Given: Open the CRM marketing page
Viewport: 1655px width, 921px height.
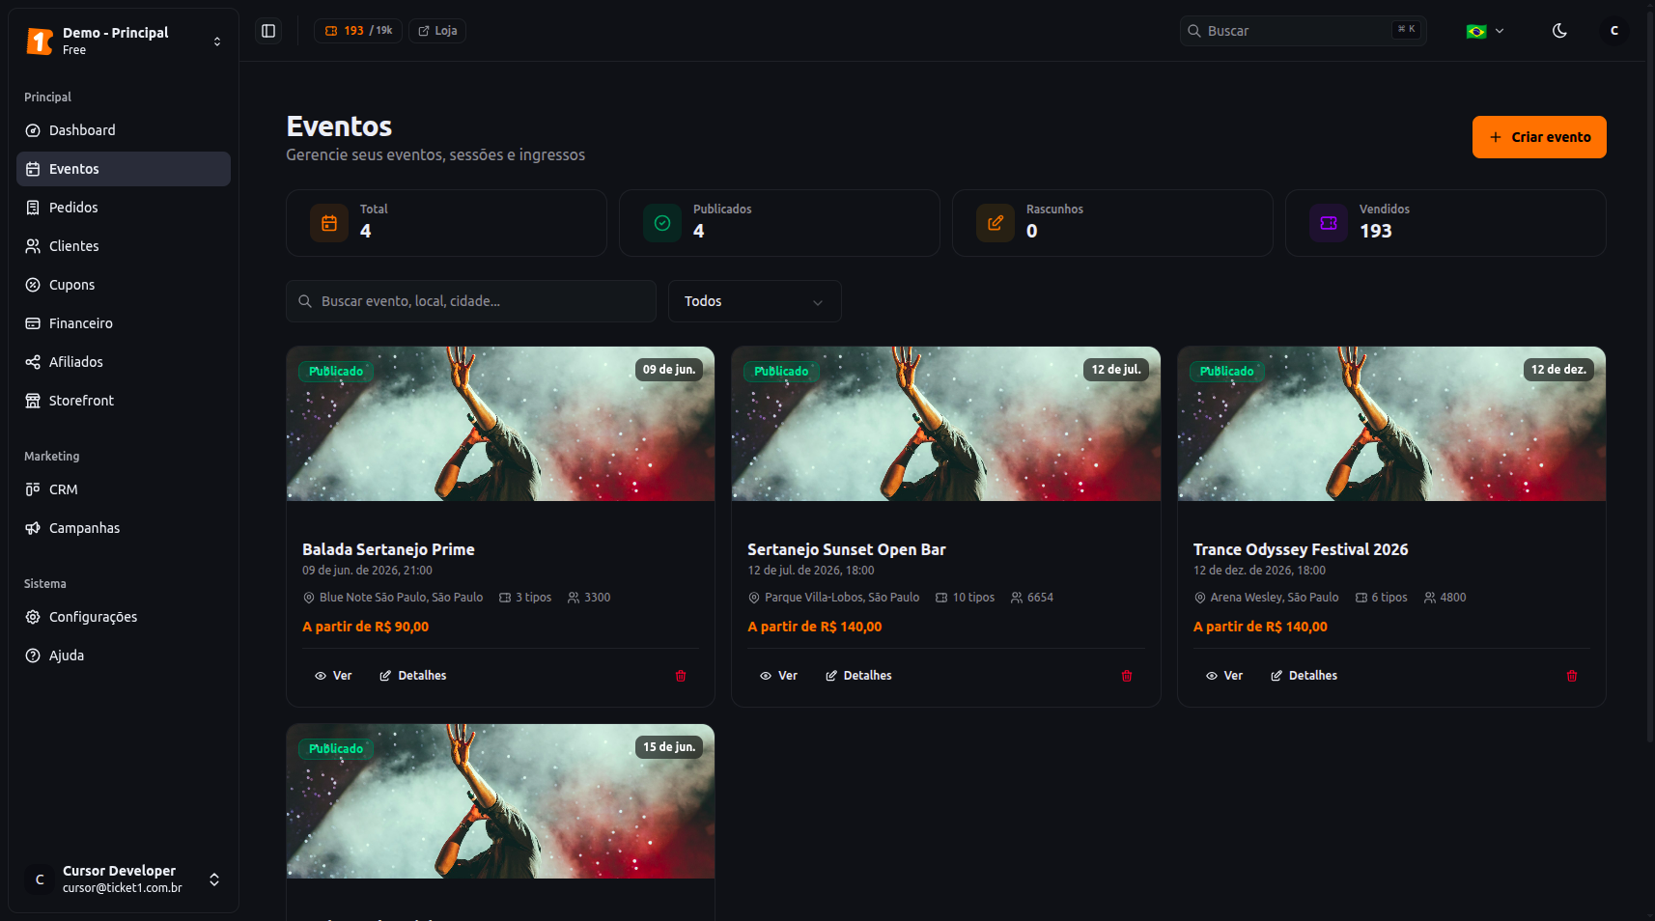Looking at the screenshot, I should (124, 489).
